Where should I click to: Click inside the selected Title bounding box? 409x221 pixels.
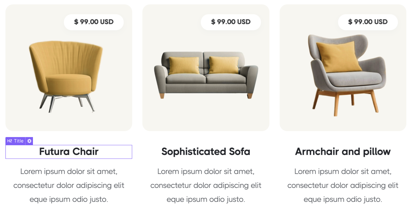click(69, 152)
